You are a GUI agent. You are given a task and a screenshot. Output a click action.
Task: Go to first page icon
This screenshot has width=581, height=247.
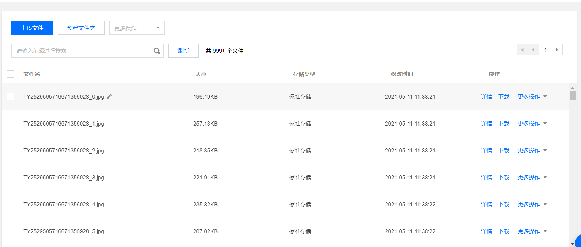522,50
